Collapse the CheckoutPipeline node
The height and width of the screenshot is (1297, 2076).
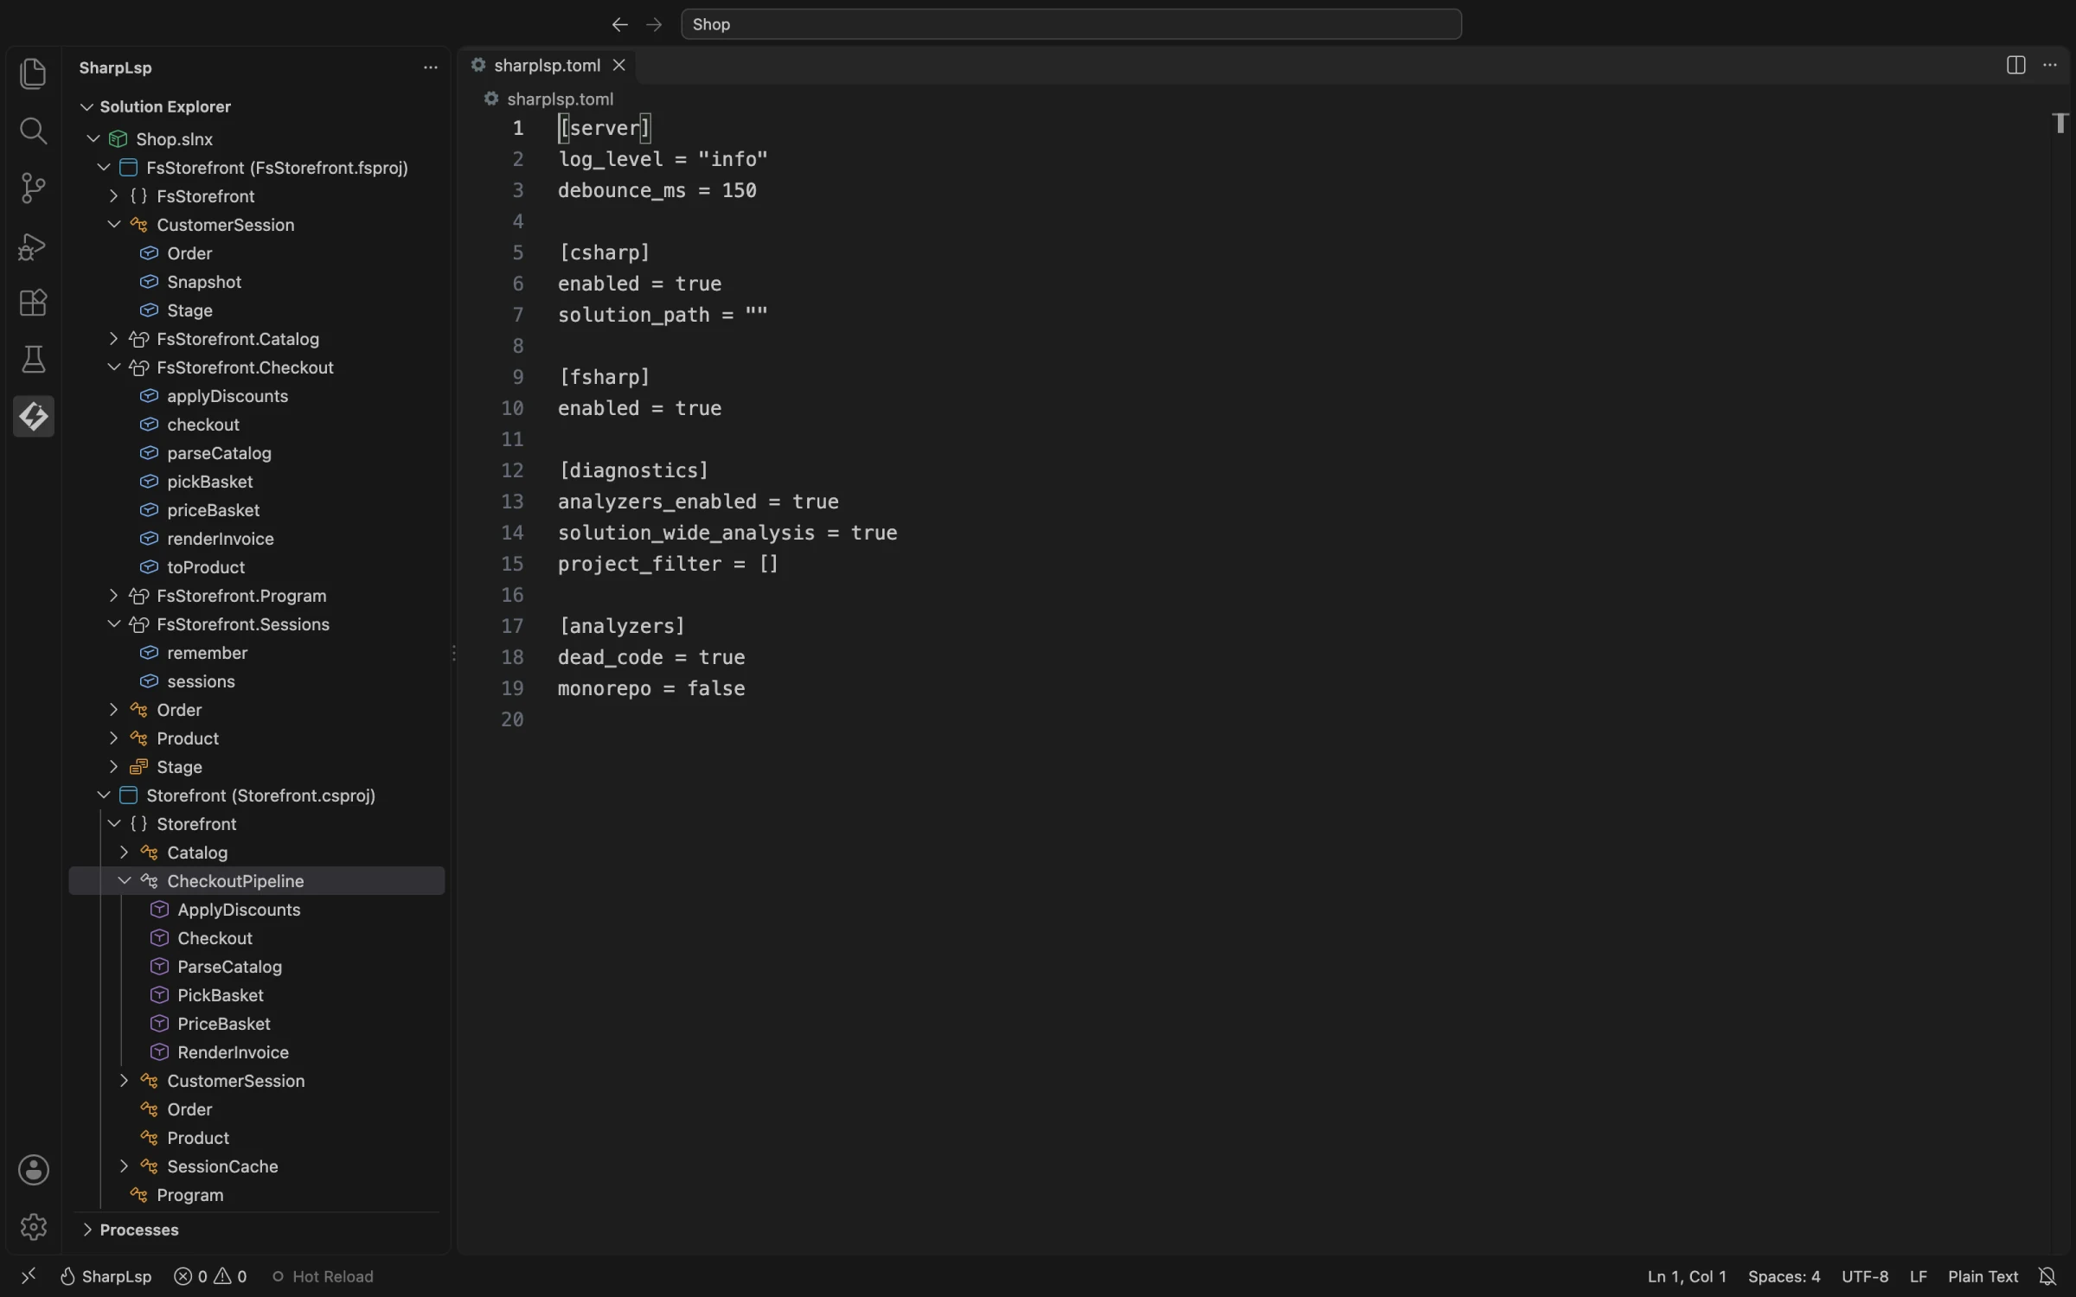124,881
